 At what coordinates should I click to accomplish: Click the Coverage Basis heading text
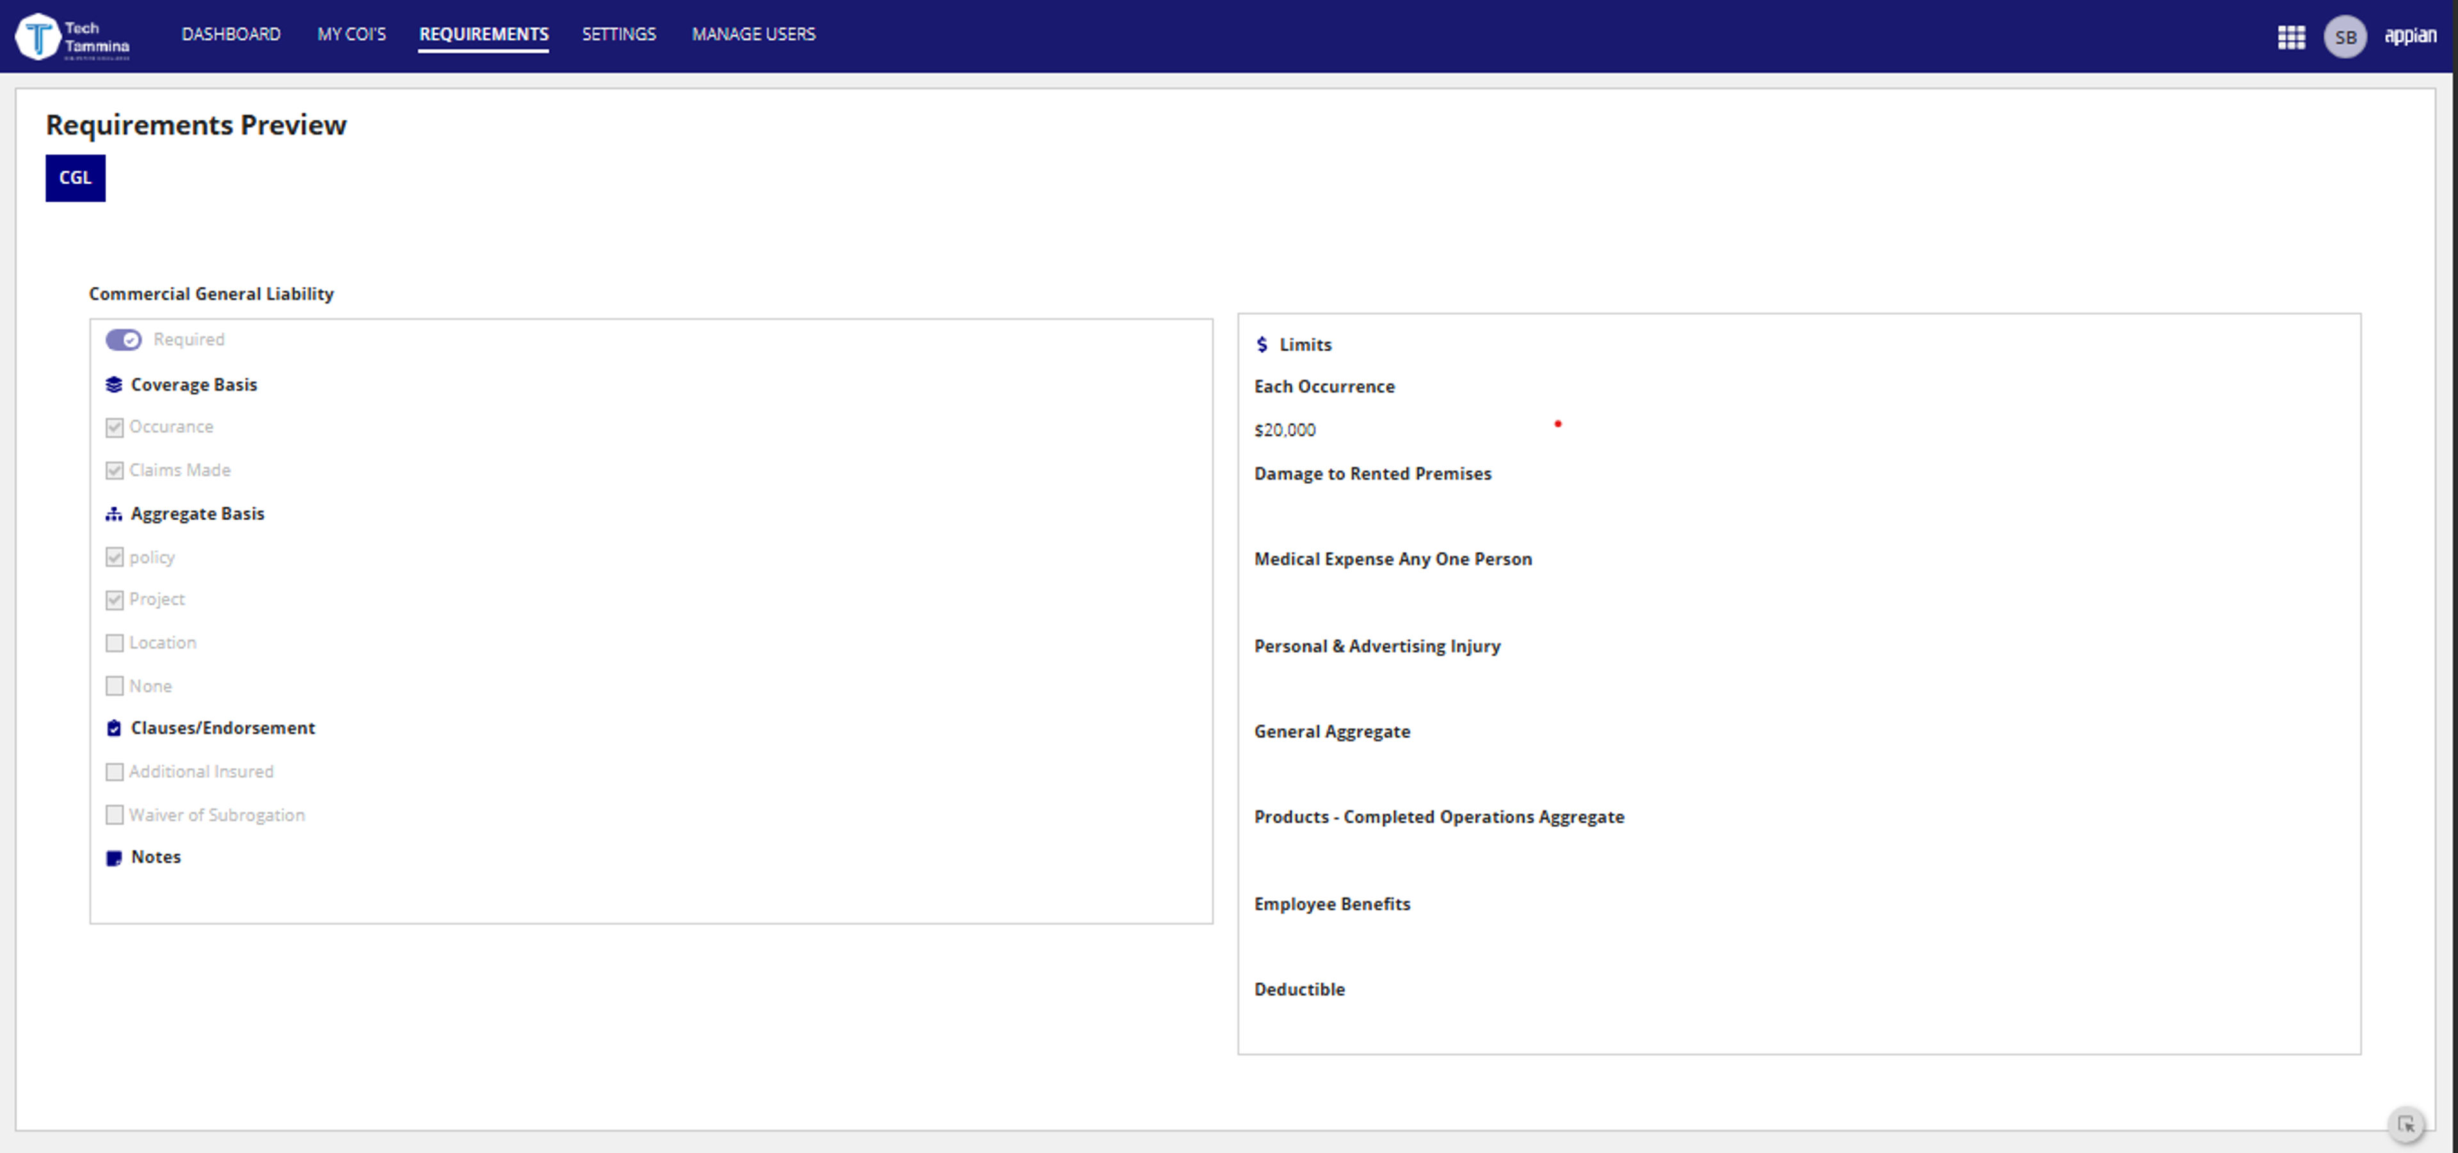194,385
